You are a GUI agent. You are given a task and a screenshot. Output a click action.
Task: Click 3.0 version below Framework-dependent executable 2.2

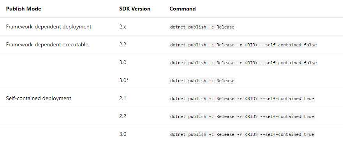click(x=123, y=62)
